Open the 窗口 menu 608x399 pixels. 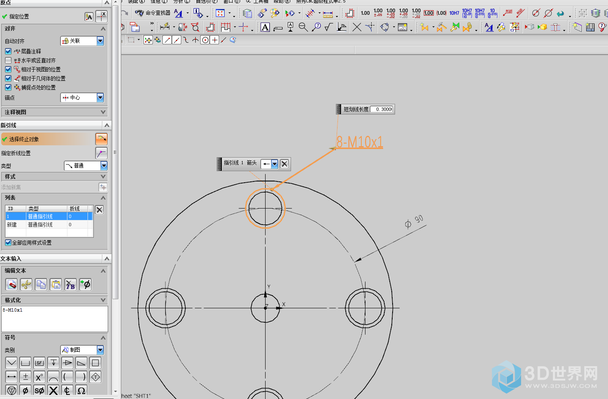[231, 2]
